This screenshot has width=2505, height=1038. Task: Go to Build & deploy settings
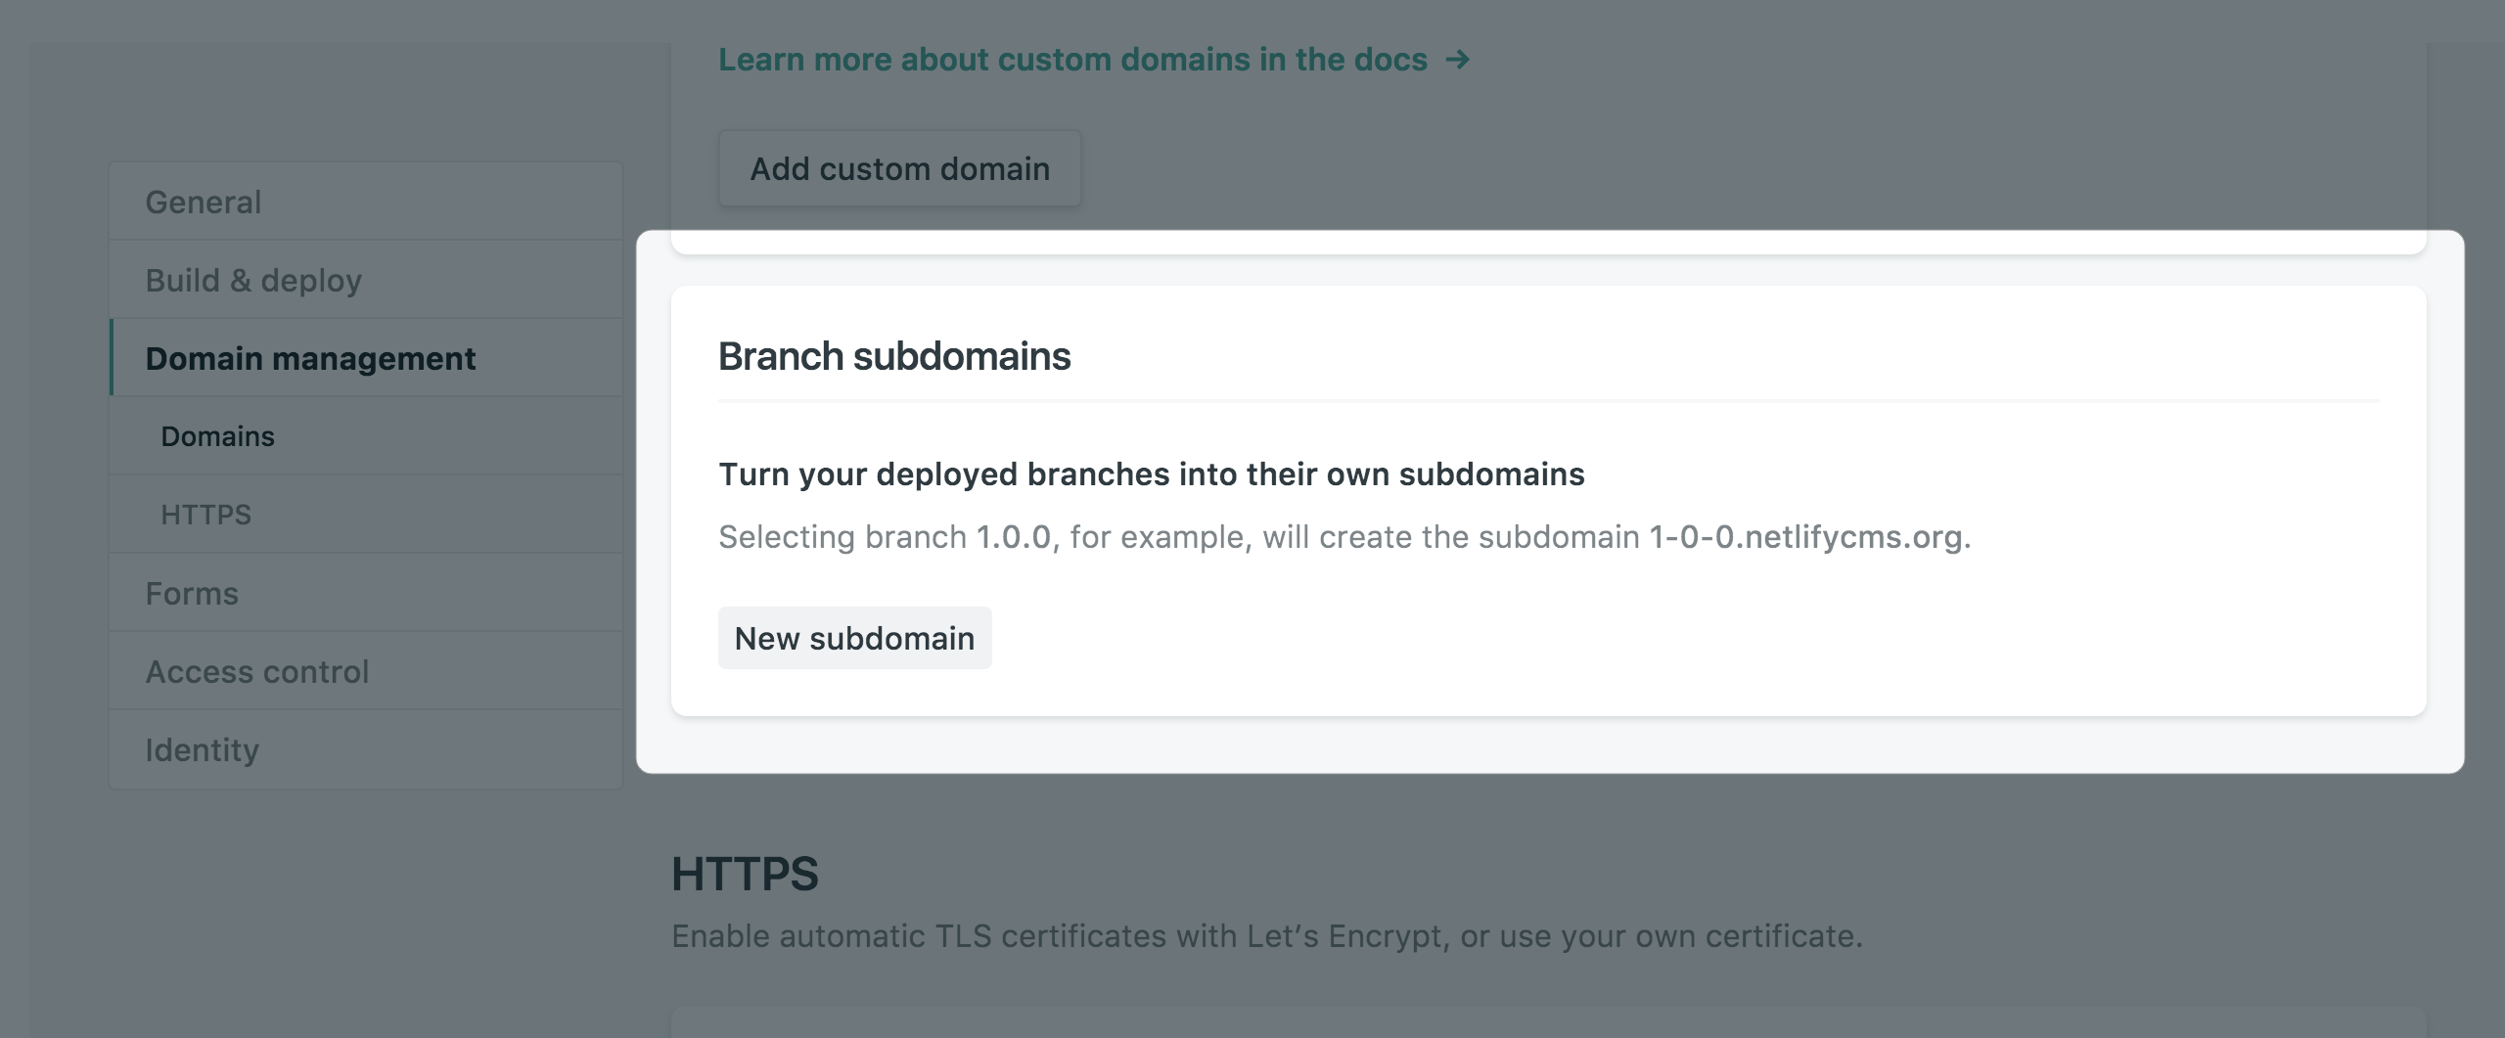[253, 280]
